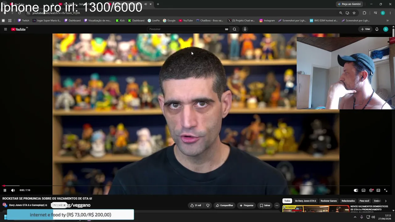This screenshot has height=222, width=395.
Task: Toggle the autoplay switch in the player
Action: point(356,190)
